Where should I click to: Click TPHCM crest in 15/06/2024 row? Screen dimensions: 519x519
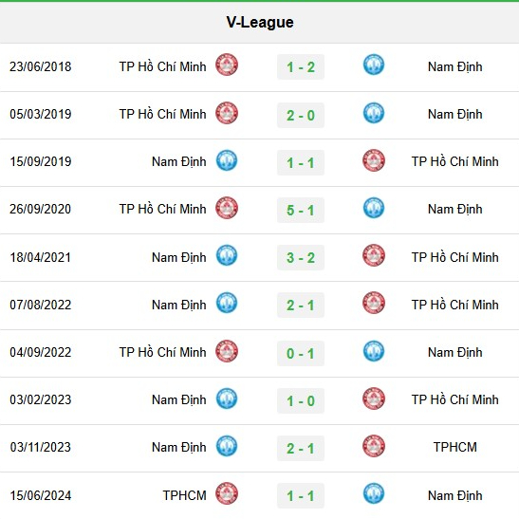227,493
